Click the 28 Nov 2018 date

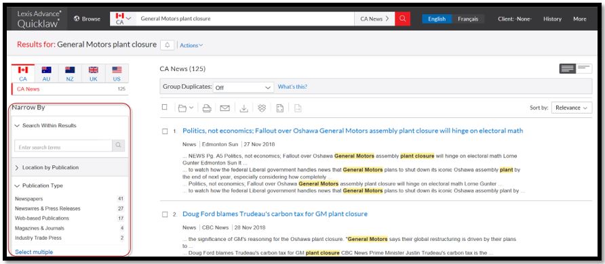[x=251, y=227]
